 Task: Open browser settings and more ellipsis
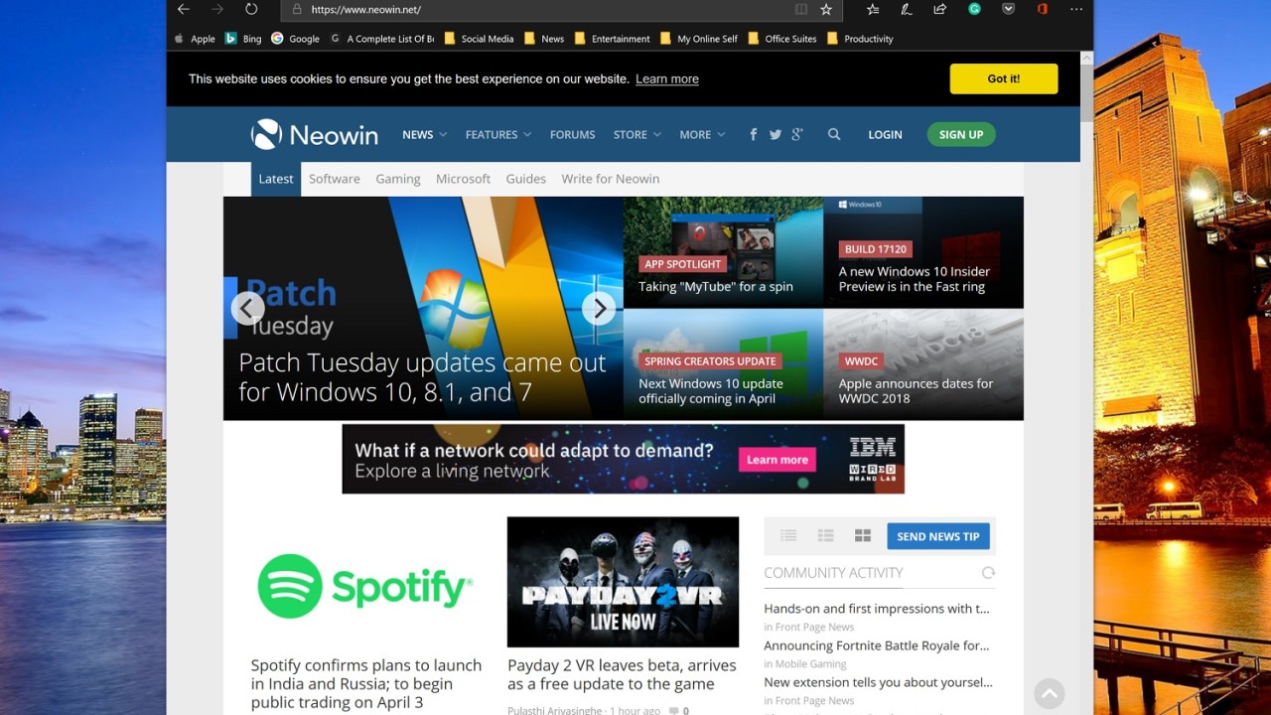1076,9
